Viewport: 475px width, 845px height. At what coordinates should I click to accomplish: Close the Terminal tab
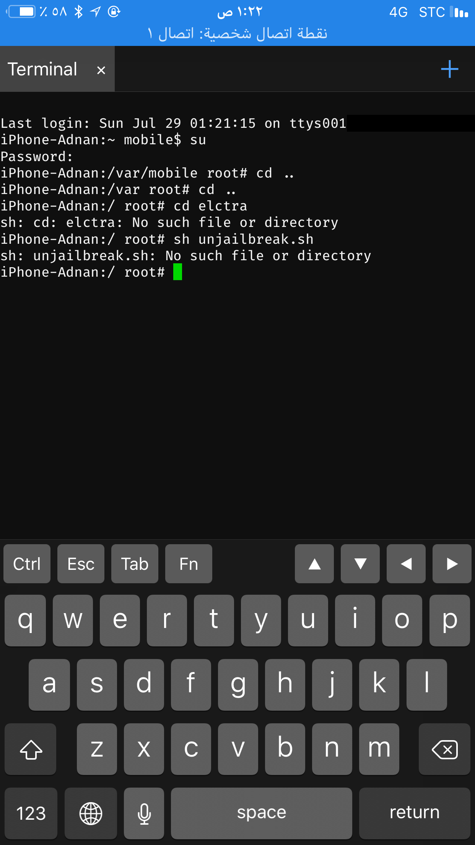coord(101,70)
